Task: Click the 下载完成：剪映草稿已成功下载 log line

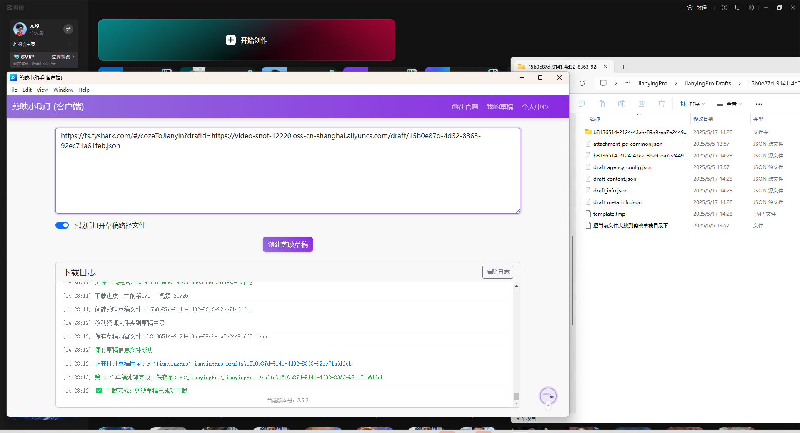Action: [x=146, y=391]
